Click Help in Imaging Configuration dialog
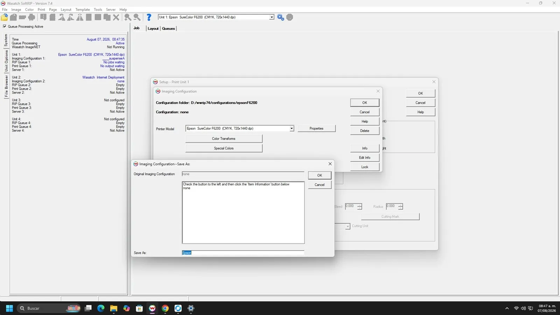560x315 pixels. (365, 121)
